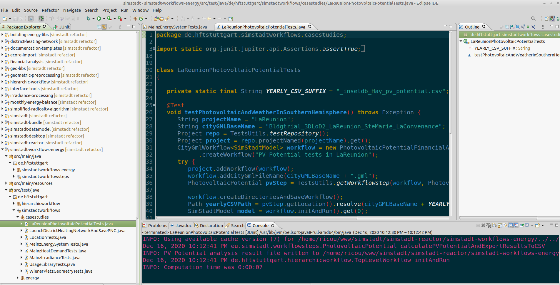Toggle the Skip All Breakpoints toolbar button
Viewport: 560px width, 285px height.
coord(31,19)
